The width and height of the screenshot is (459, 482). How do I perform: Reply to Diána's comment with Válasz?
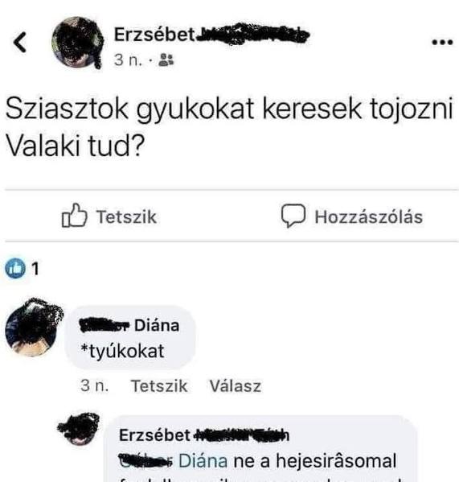coord(236,385)
